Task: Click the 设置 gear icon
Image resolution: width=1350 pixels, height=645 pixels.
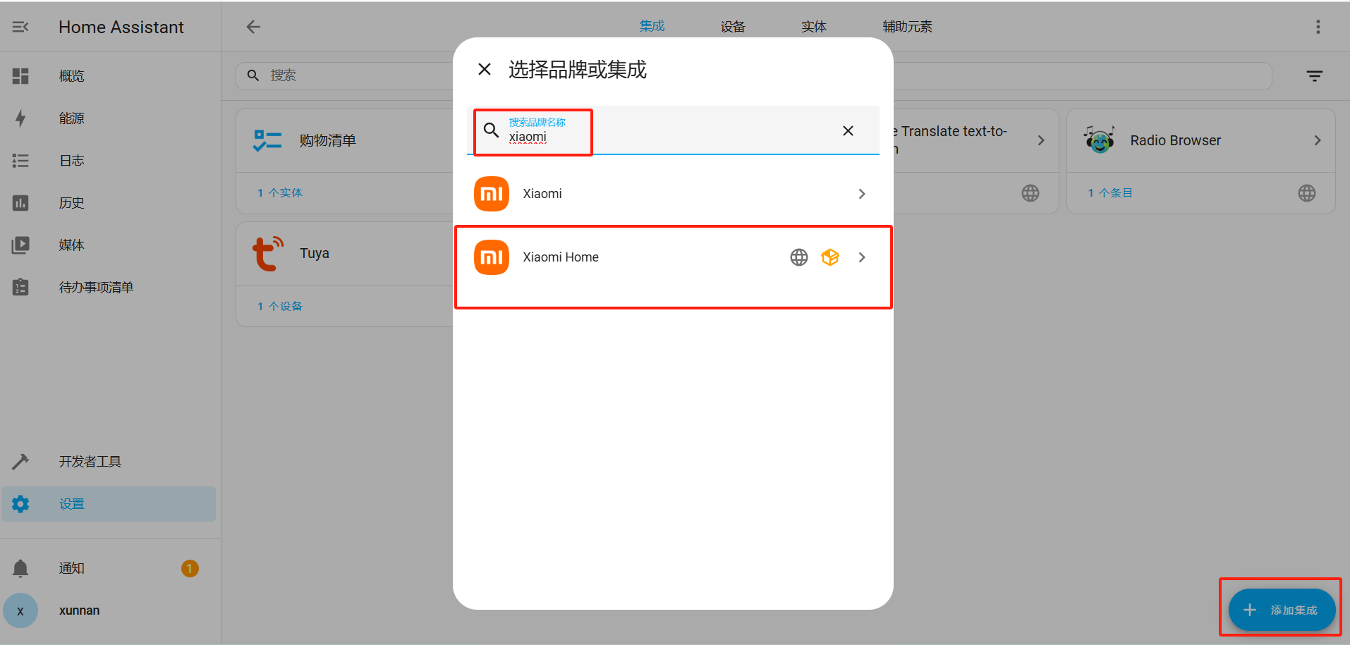Action: [x=20, y=504]
